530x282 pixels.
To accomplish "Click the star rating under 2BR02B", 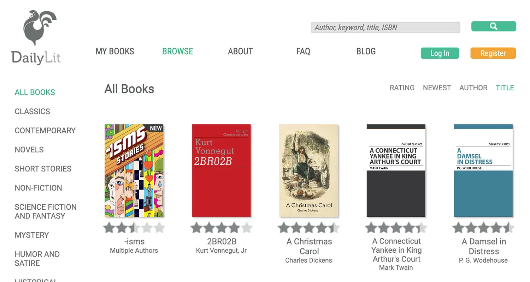I will (221, 228).
